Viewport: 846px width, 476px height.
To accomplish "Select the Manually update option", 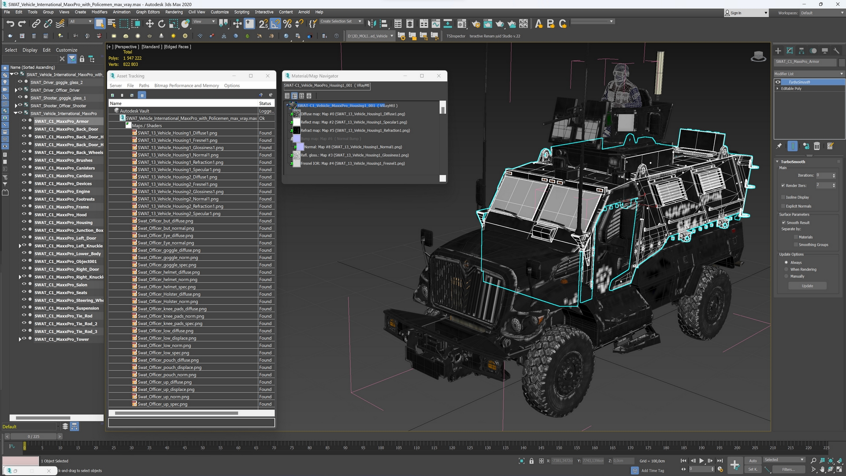I will (786, 276).
